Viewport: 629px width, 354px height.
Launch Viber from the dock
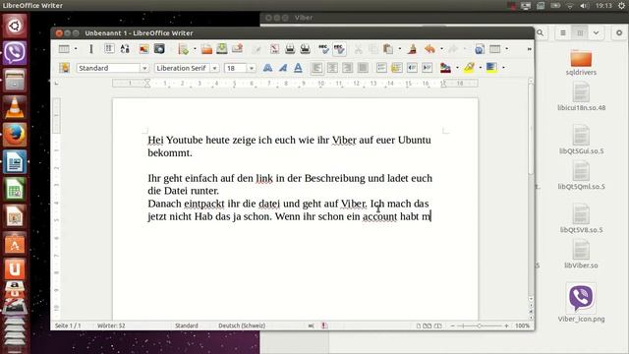click(x=15, y=52)
